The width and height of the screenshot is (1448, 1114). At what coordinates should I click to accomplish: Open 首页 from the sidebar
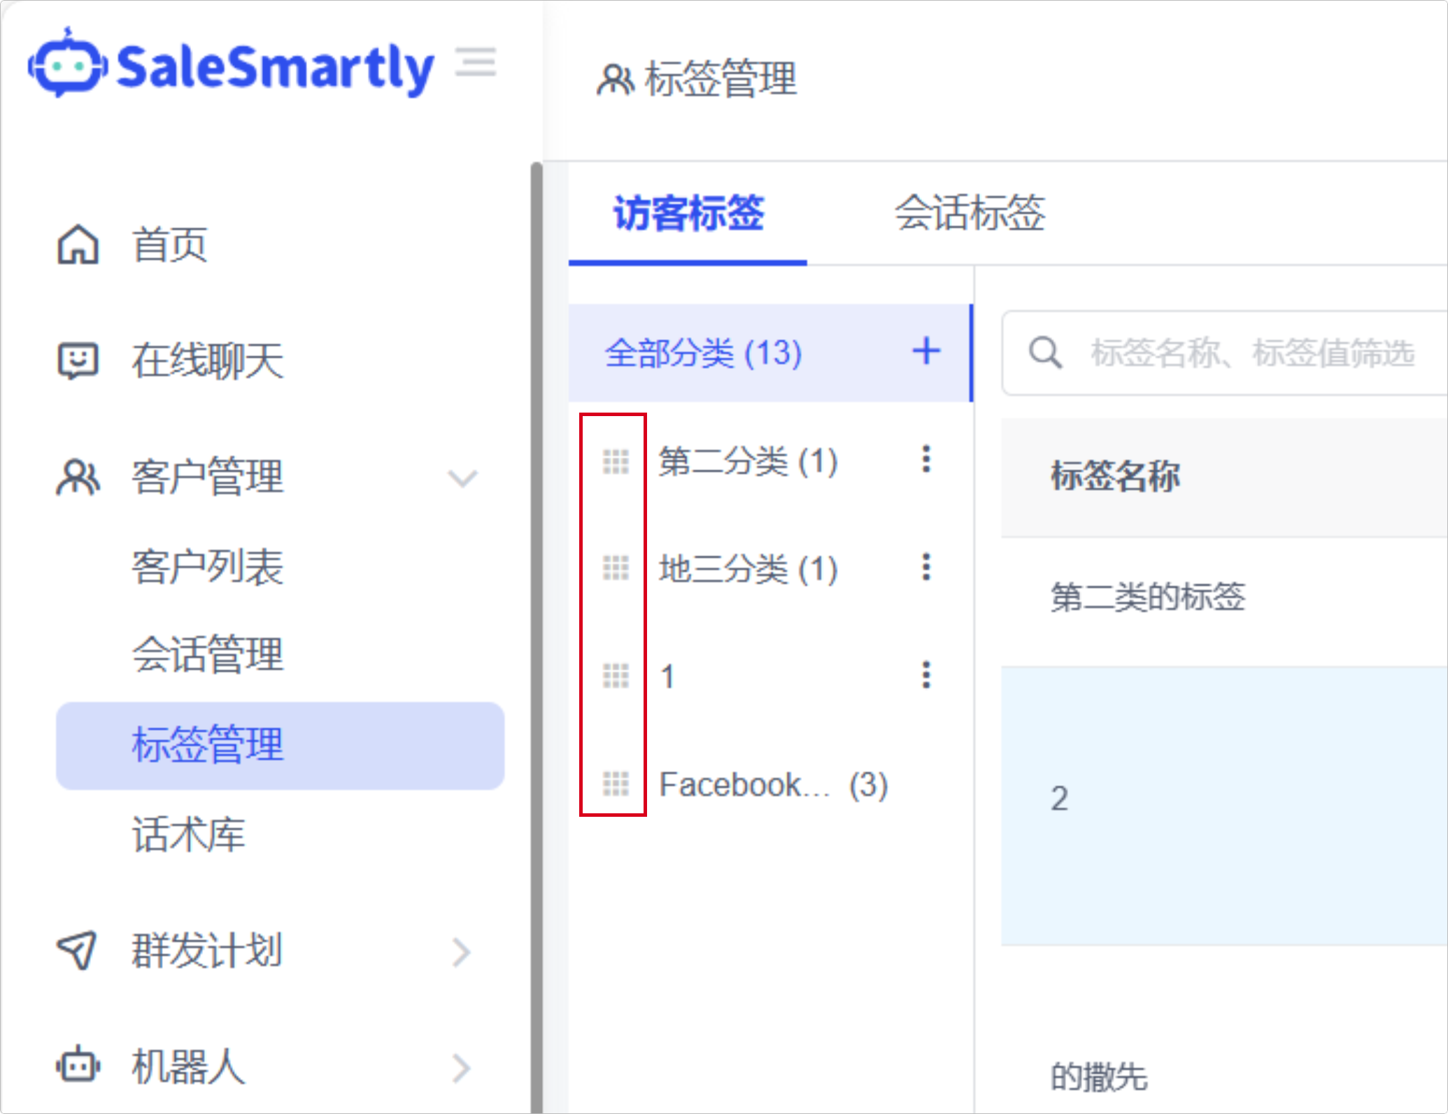[169, 245]
